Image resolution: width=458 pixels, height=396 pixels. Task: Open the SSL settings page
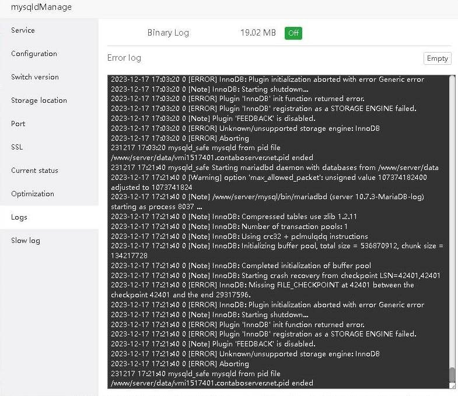pos(17,147)
